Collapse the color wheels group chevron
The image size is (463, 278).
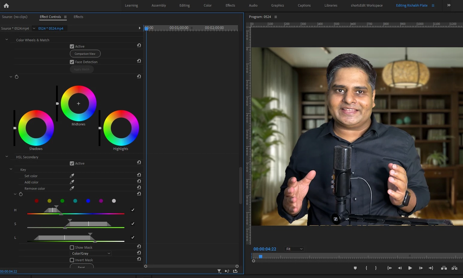tap(11, 77)
